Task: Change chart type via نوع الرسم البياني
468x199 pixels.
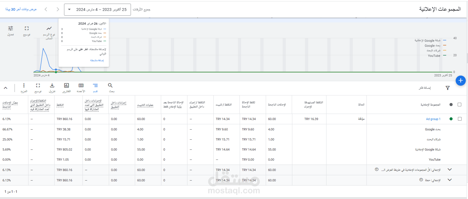Action: coord(49,29)
